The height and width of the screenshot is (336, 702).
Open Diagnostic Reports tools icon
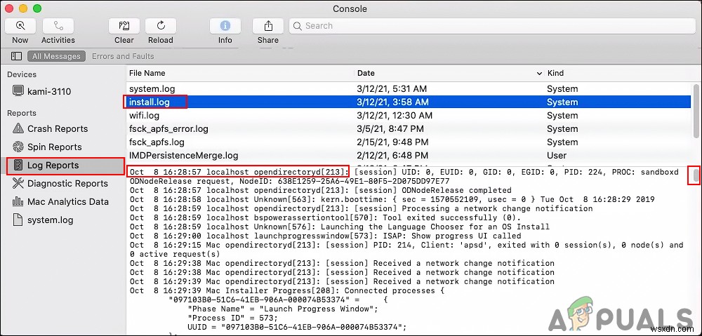point(18,184)
